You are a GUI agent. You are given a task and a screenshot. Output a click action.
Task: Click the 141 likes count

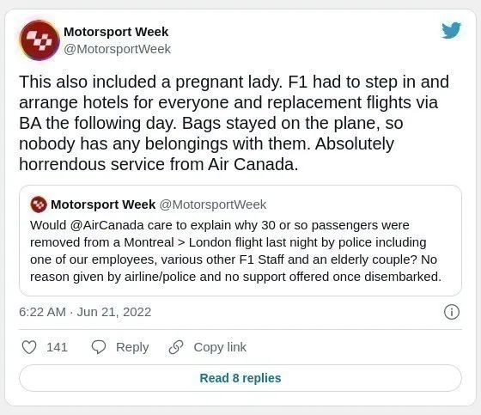coord(57,347)
